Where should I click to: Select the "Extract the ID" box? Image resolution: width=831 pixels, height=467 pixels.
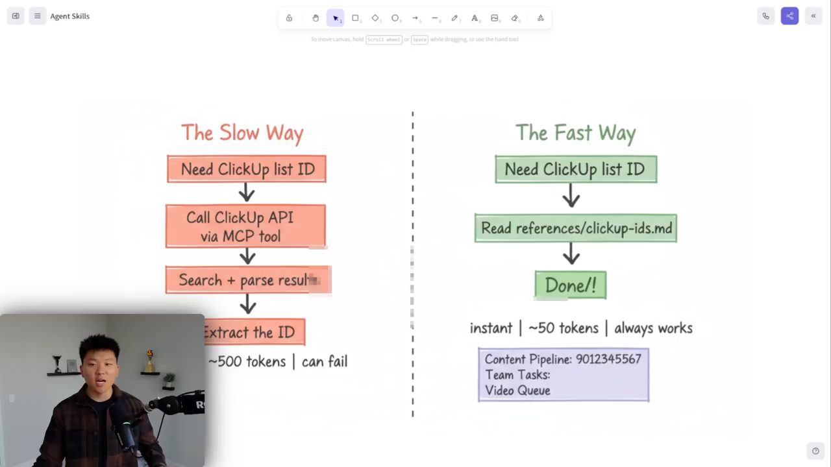click(x=254, y=332)
